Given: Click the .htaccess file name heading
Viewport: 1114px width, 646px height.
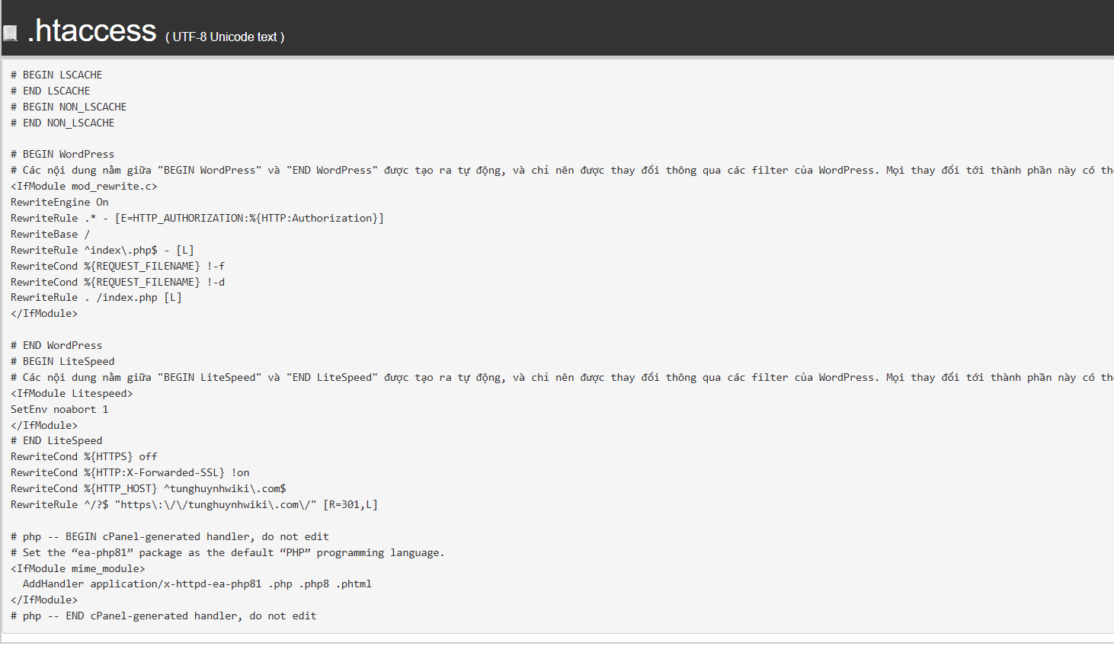Looking at the screenshot, I should click(91, 30).
